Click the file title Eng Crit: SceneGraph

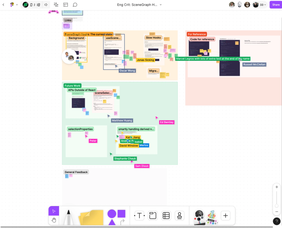tap(137, 5)
